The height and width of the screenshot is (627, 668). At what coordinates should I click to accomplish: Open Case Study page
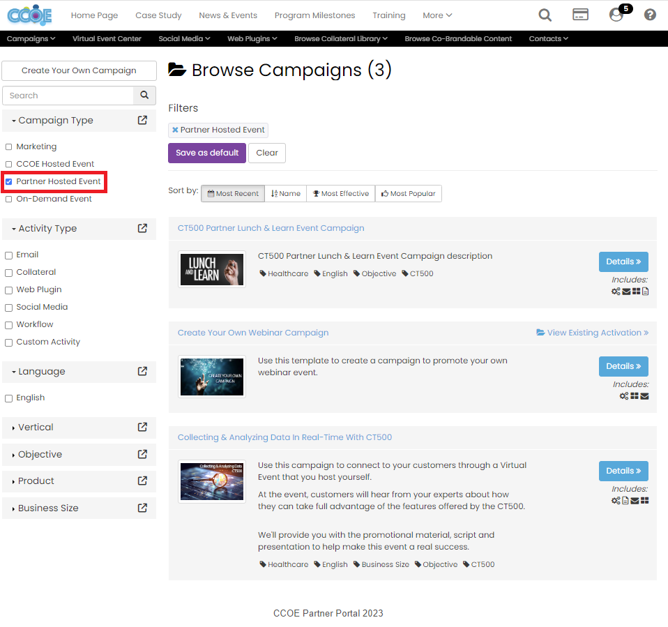pyautogui.click(x=158, y=15)
